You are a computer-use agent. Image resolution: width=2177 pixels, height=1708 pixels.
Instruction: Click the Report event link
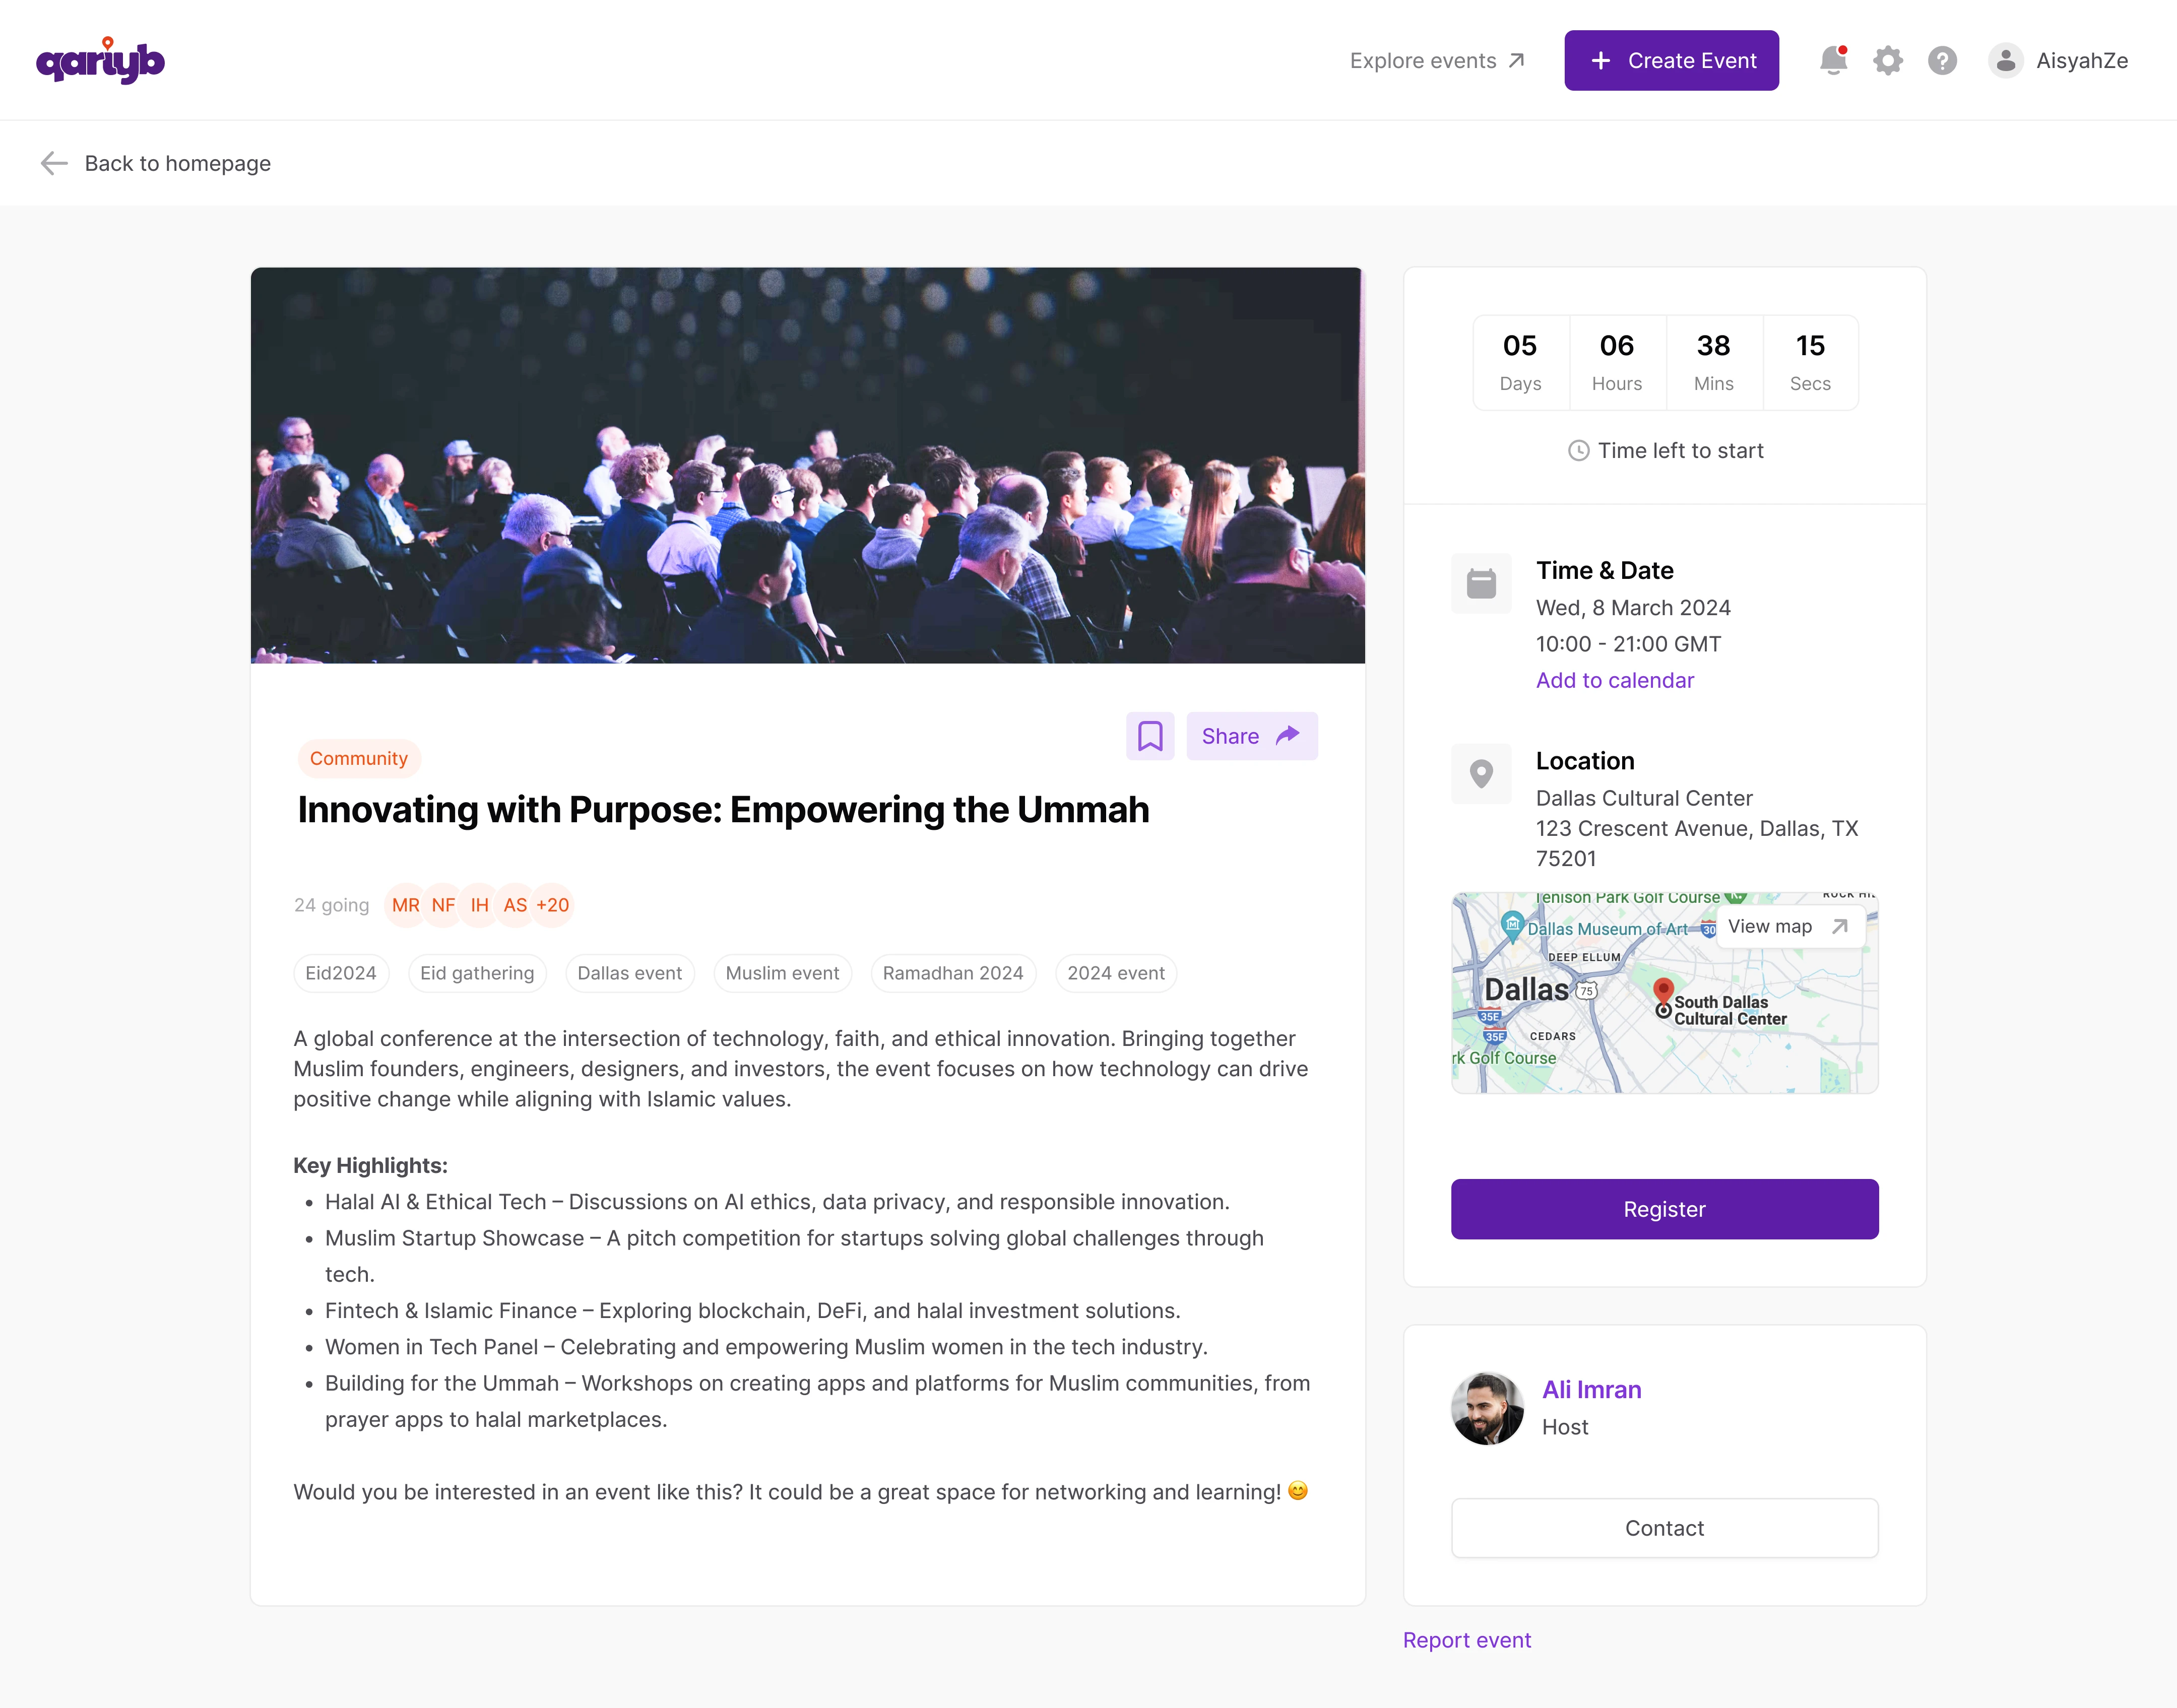[x=1466, y=1640]
